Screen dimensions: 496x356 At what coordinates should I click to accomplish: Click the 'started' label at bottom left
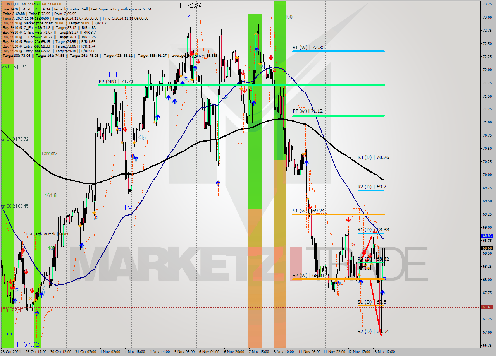[x=7, y=333]
